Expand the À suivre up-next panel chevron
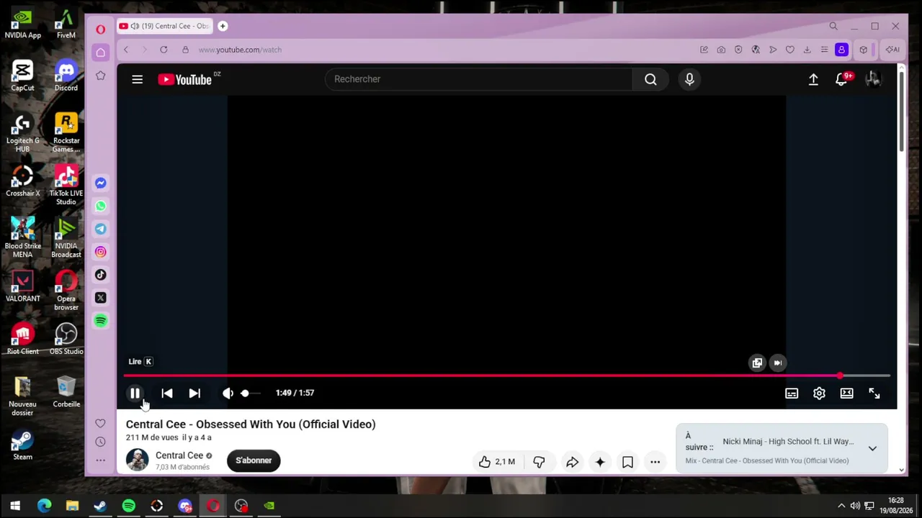 click(872, 448)
